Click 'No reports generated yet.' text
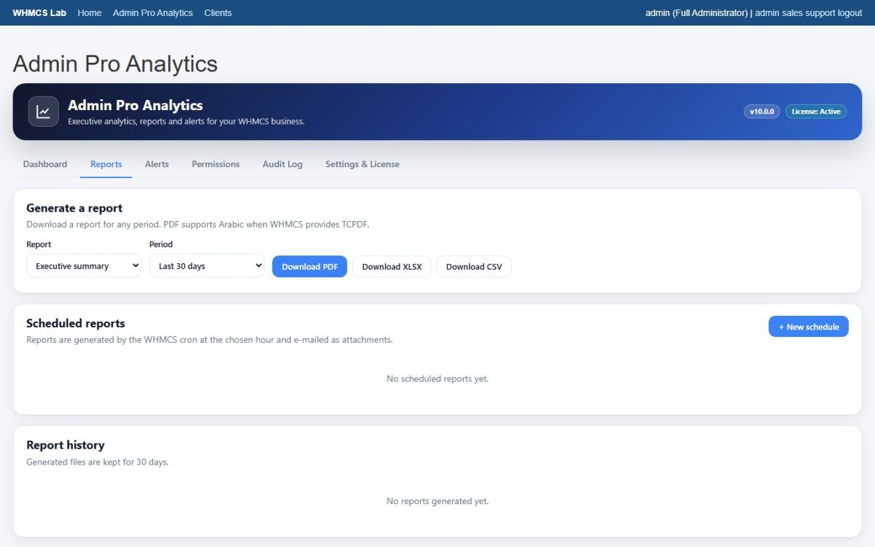 coord(437,501)
